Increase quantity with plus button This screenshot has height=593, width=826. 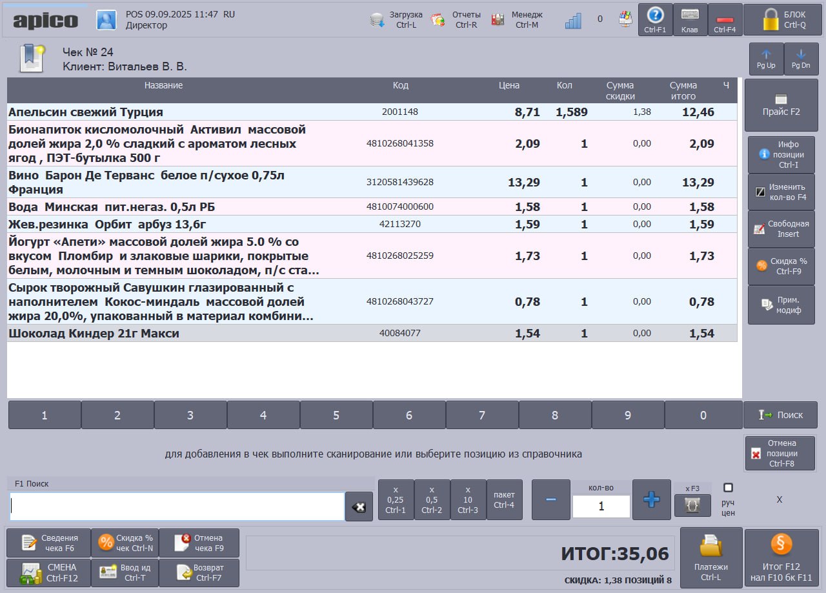651,499
